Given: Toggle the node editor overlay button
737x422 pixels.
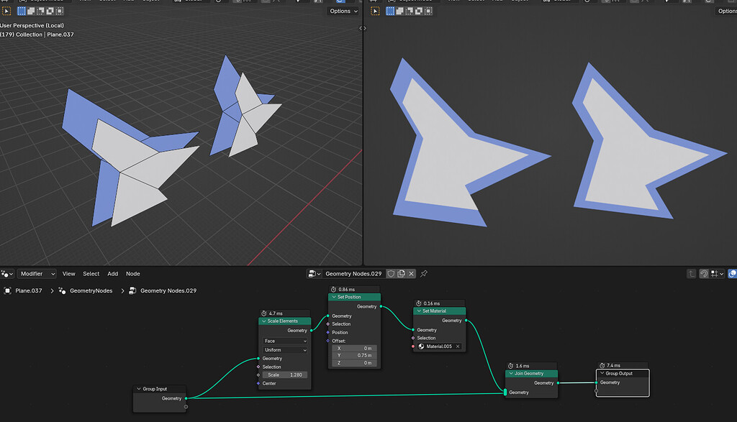Looking at the screenshot, I should (x=732, y=274).
